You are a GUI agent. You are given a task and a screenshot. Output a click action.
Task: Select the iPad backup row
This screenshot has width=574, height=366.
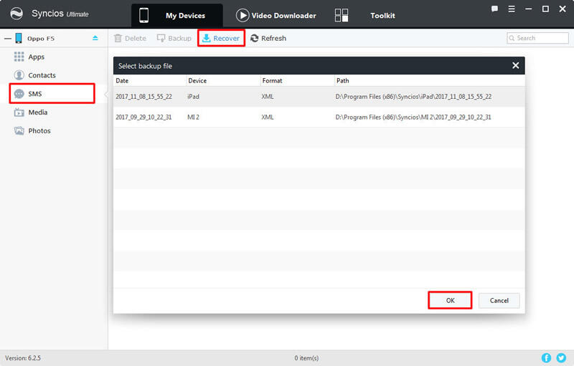point(319,96)
